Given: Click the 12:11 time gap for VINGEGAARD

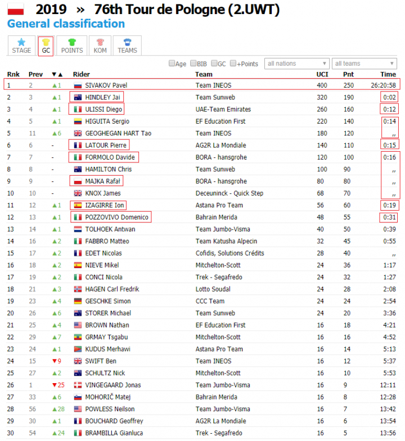Looking at the screenshot, I should 388,385.
